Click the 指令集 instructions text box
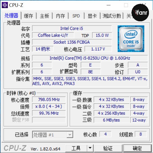This screenshot has width=153, height=153. point(90,81)
